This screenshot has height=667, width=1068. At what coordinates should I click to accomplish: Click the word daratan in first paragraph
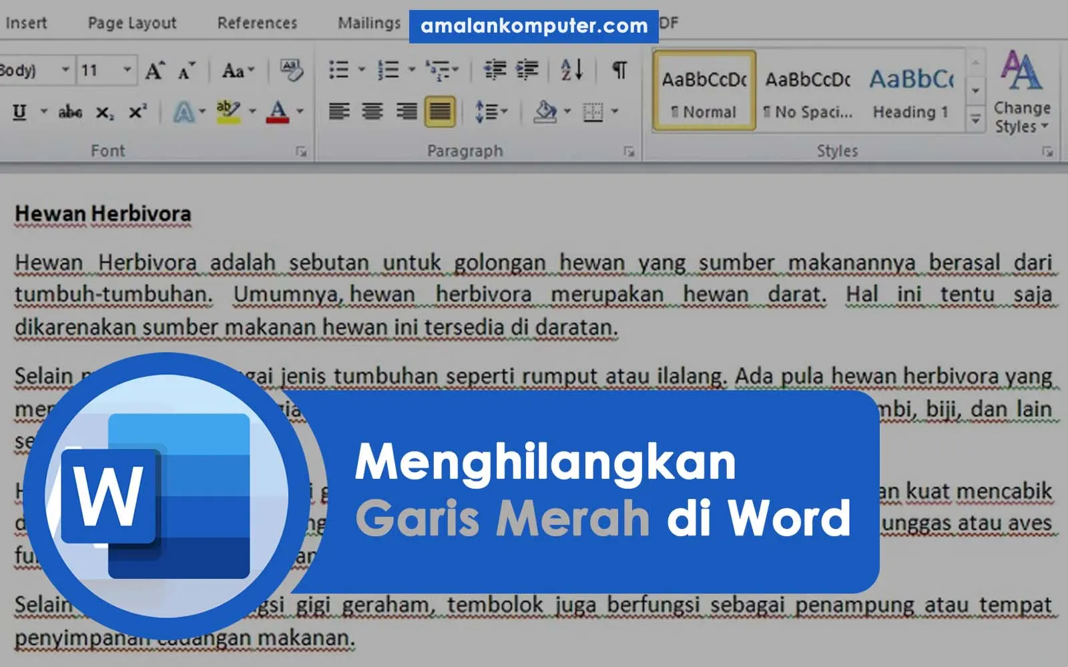(x=573, y=327)
